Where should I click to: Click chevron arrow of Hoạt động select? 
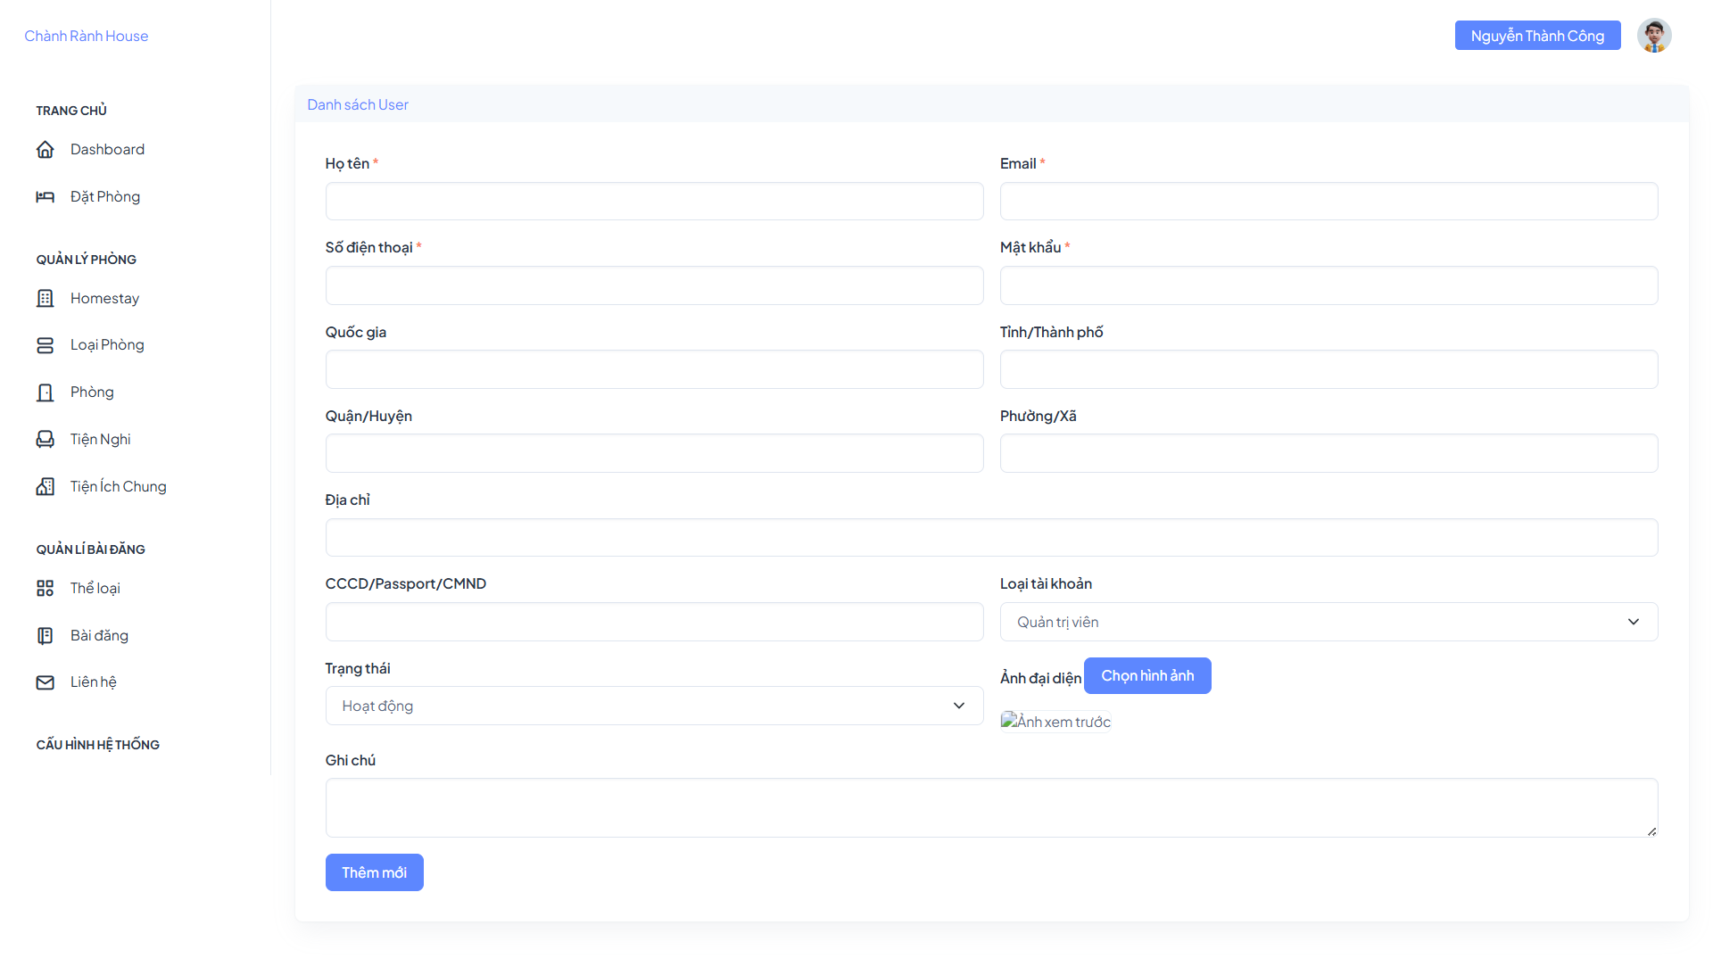point(959,706)
